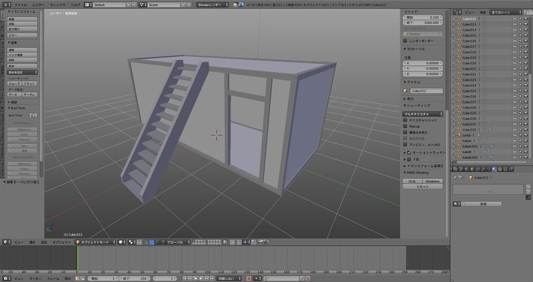533x282 pixels.
Task: Click the clip start value slider
Action: tap(423, 17)
